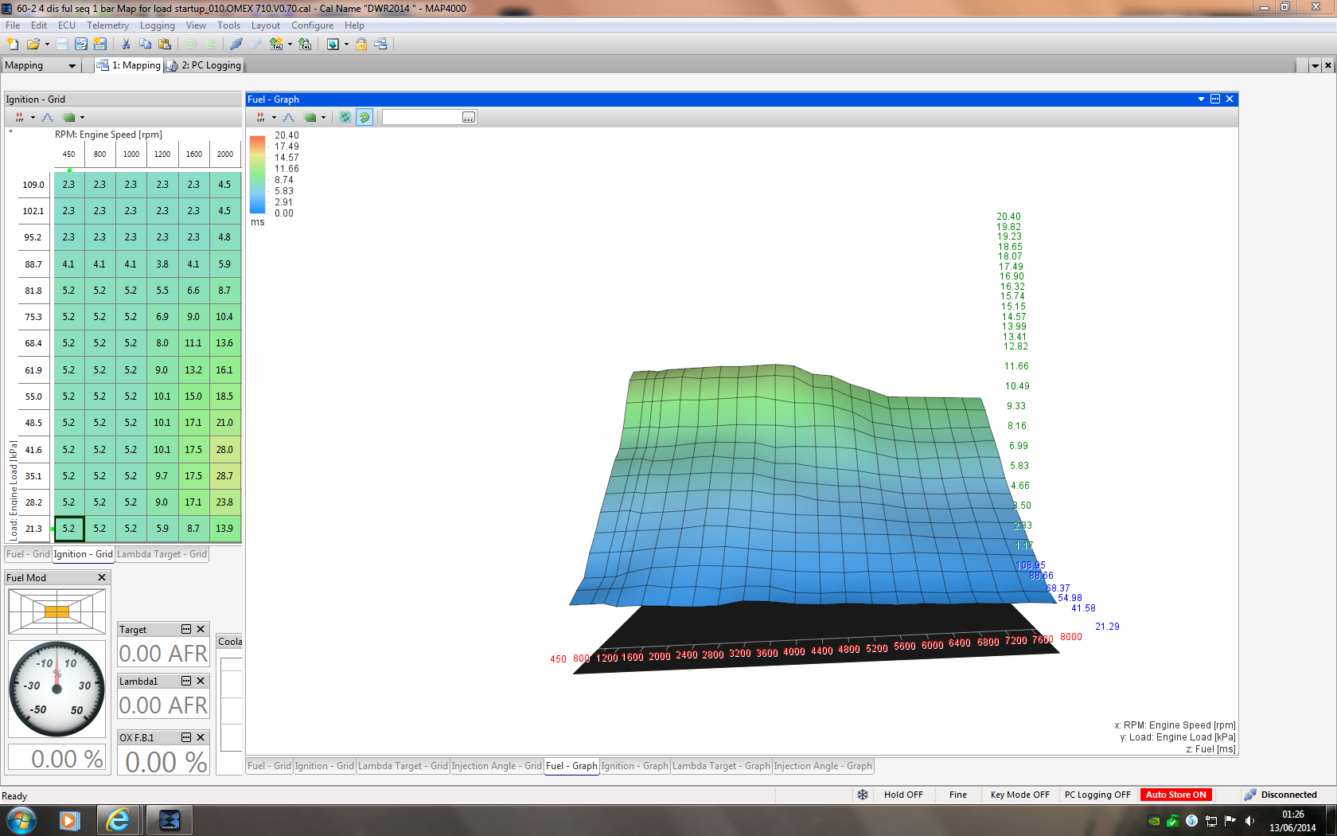Image resolution: width=1337 pixels, height=836 pixels.
Task: Toggle the snowflake freeze icon in status bar
Action: [863, 795]
